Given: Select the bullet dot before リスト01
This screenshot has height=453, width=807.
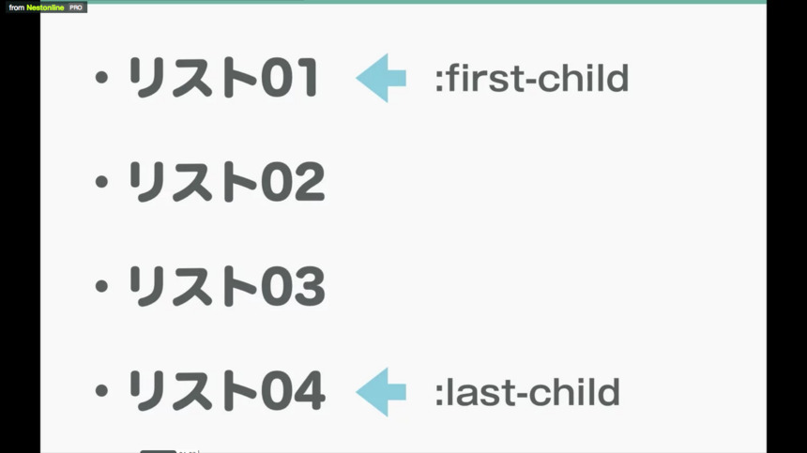Looking at the screenshot, I should coord(102,78).
